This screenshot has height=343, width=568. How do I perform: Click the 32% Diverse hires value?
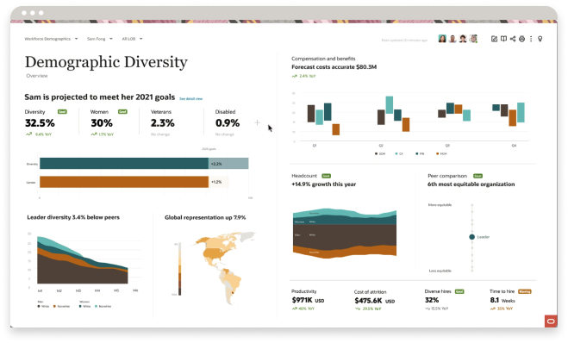pyautogui.click(x=432, y=300)
